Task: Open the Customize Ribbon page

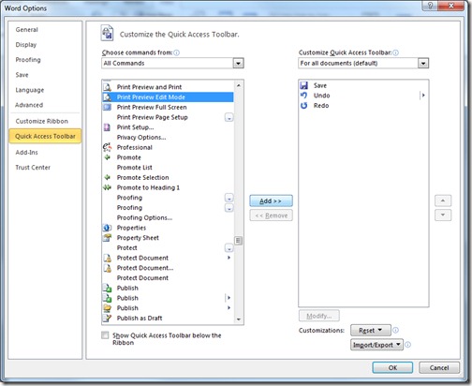Action: (42, 121)
